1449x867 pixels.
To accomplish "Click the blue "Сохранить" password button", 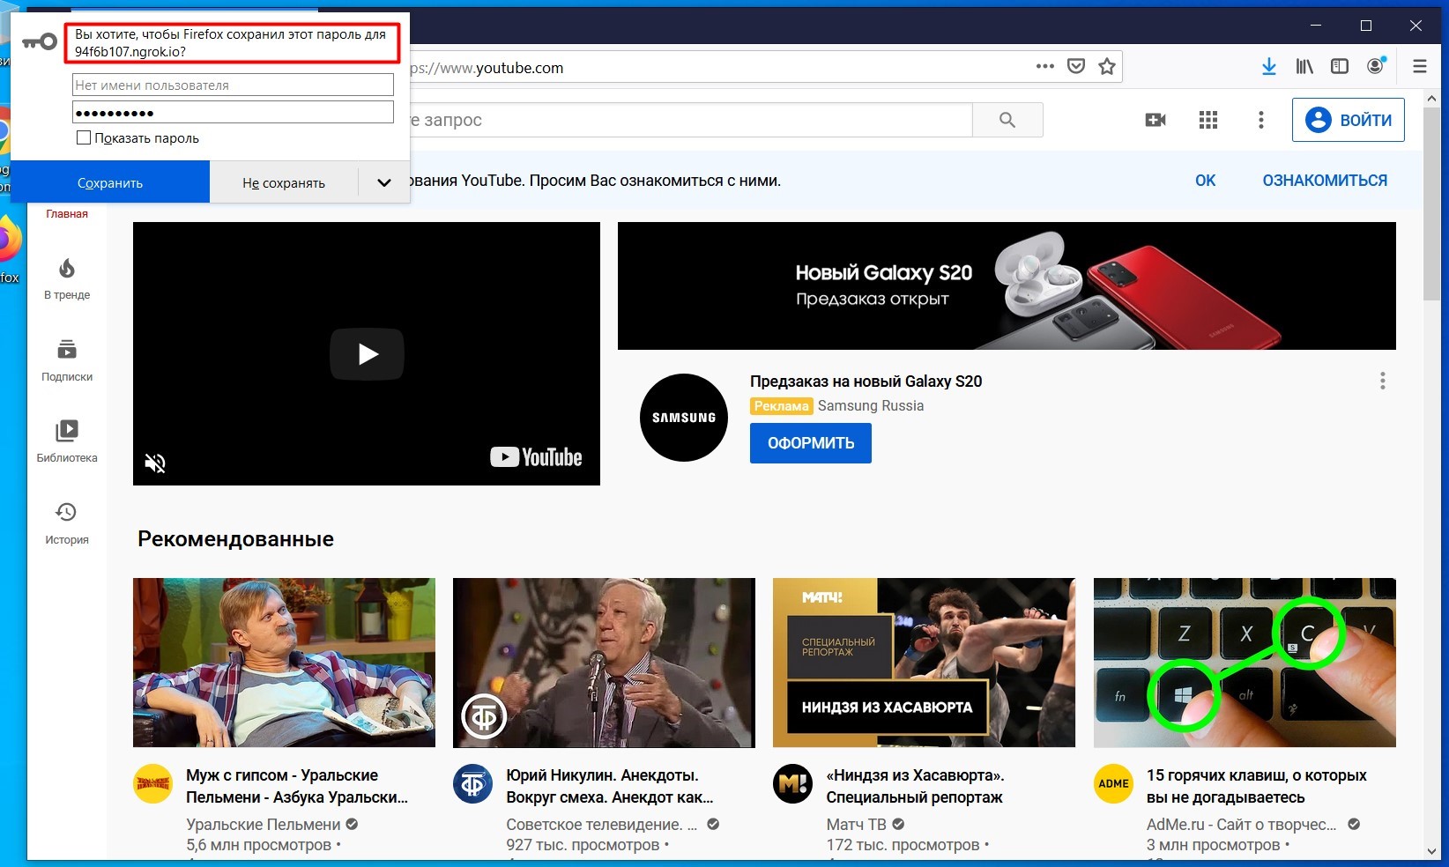I will pyautogui.click(x=110, y=183).
